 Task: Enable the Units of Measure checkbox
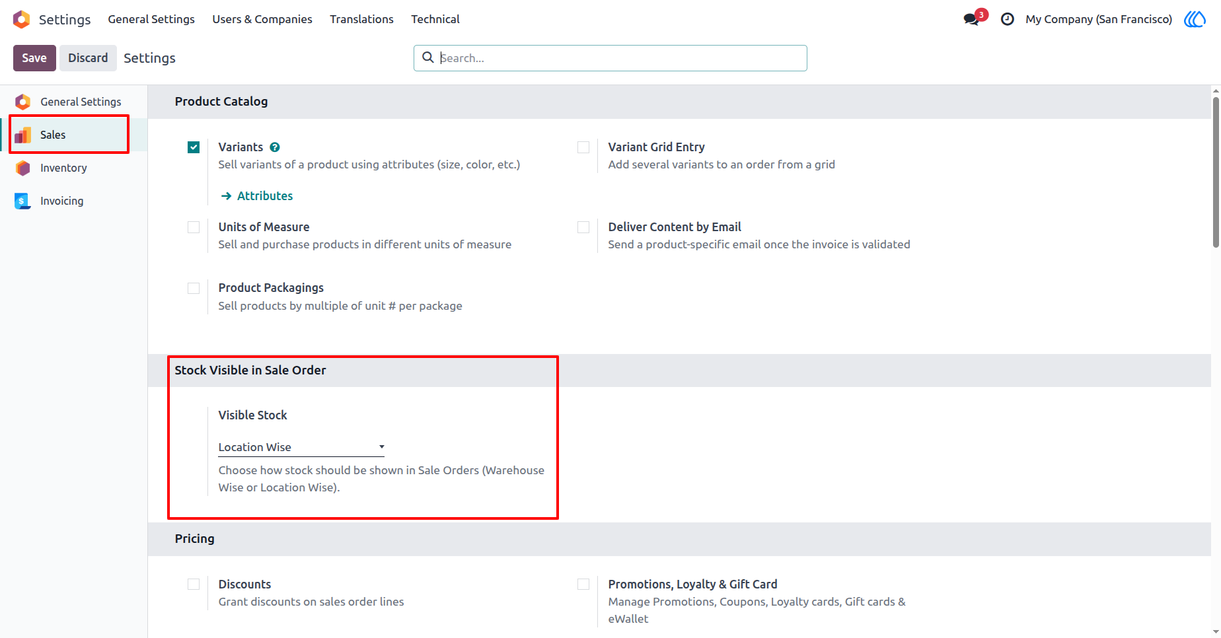click(194, 227)
